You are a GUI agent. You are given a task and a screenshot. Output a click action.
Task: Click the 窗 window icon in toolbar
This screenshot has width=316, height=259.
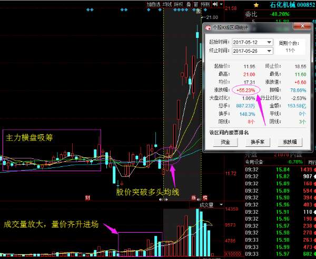click(195, 4)
